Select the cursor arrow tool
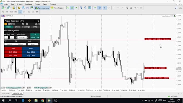 click(x=105, y=8)
